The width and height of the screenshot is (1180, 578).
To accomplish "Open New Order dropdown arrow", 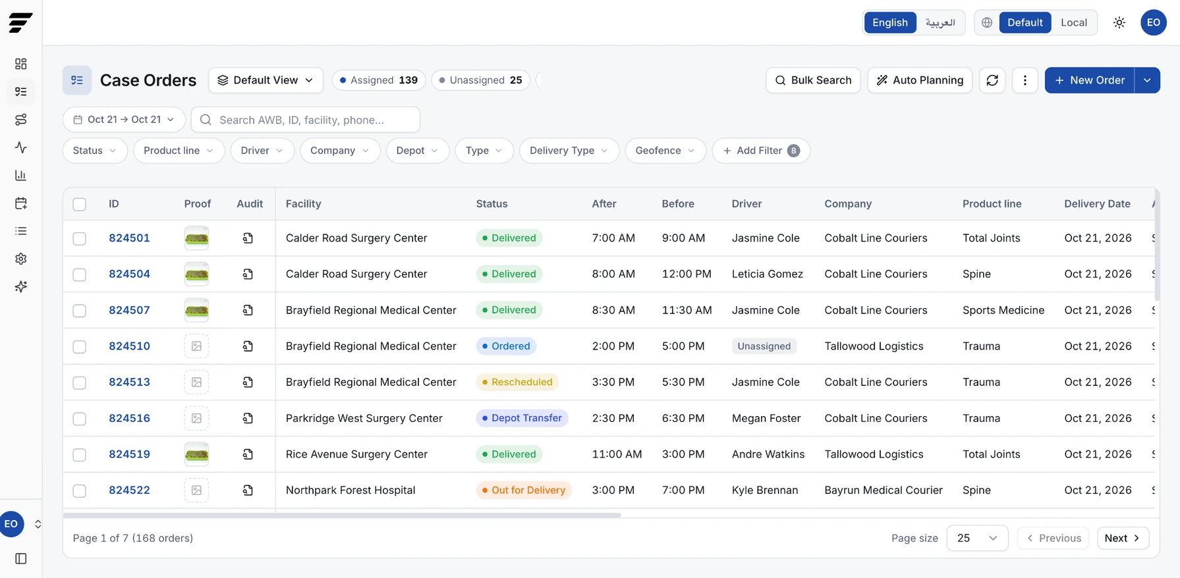I will [x=1147, y=80].
